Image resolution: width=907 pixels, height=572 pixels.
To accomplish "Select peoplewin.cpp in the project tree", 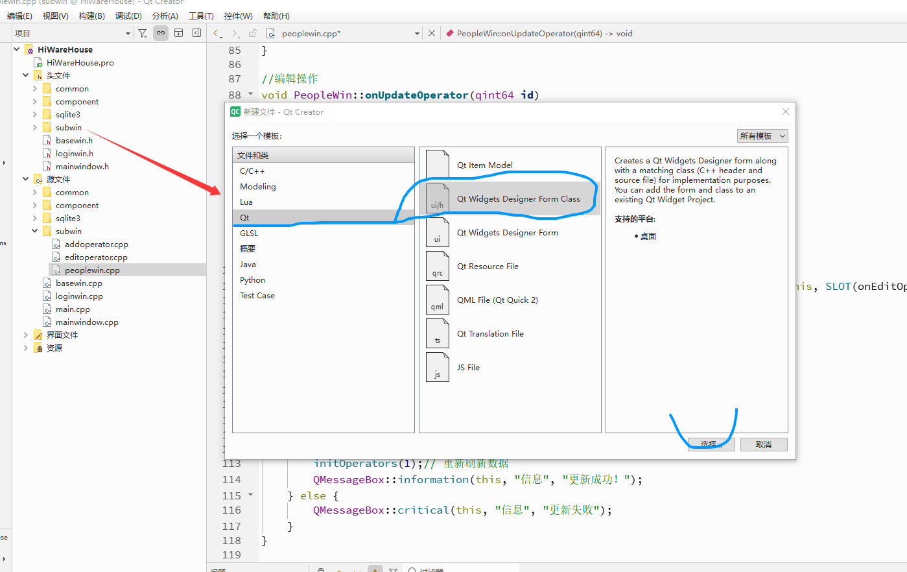I will point(92,270).
